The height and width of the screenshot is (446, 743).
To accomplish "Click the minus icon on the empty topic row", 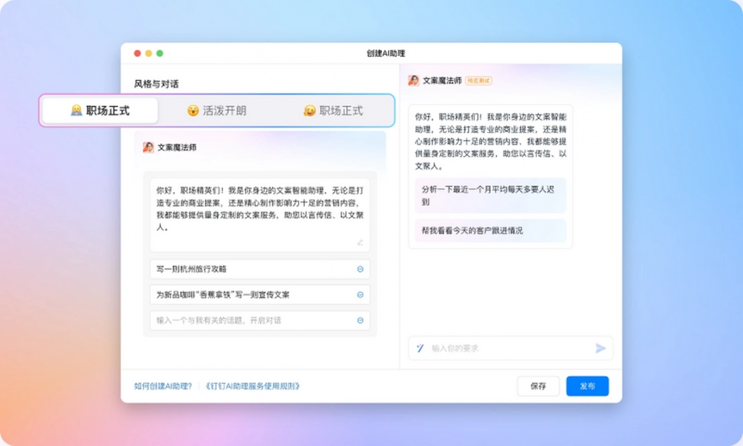I will [359, 320].
